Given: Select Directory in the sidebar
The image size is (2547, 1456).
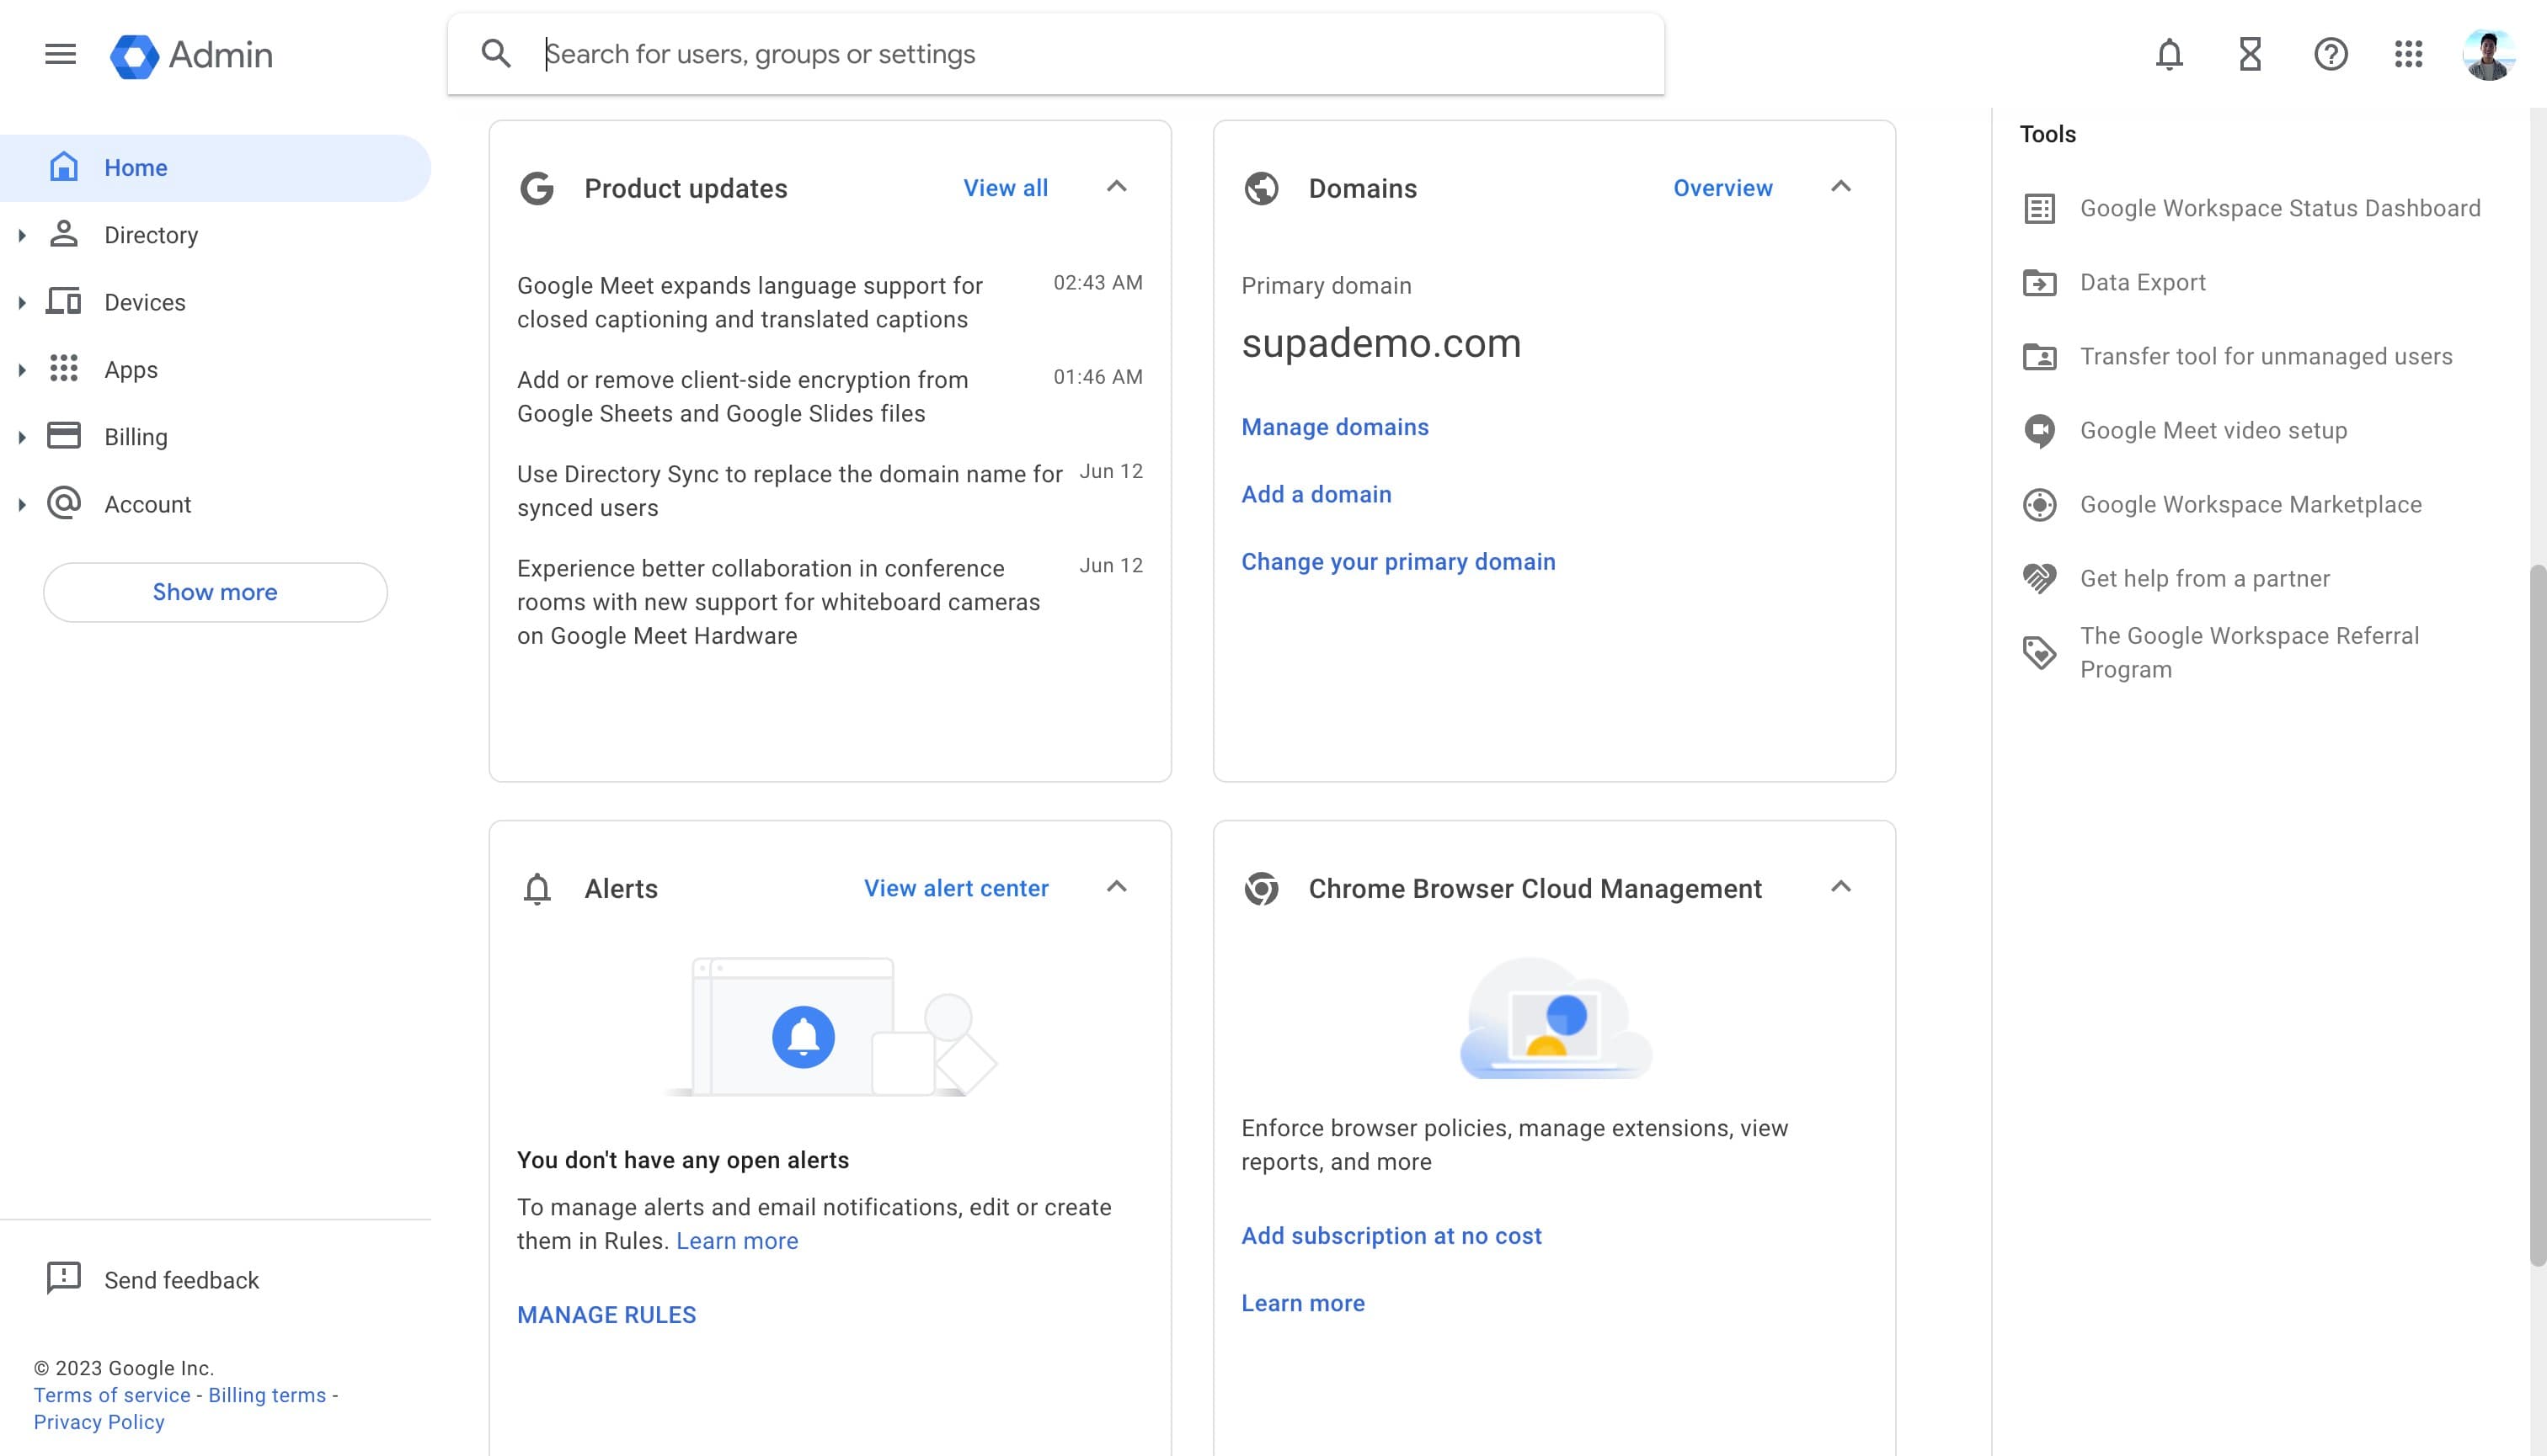Looking at the screenshot, I should click(215, 235).
